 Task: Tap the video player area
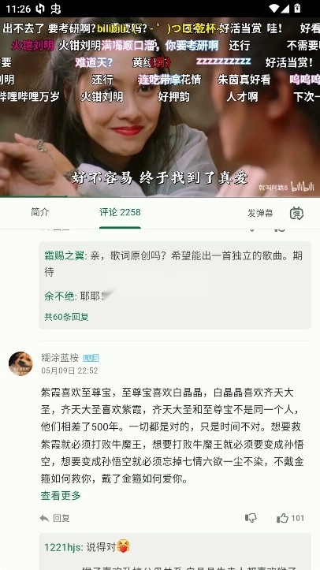[160, 107]
